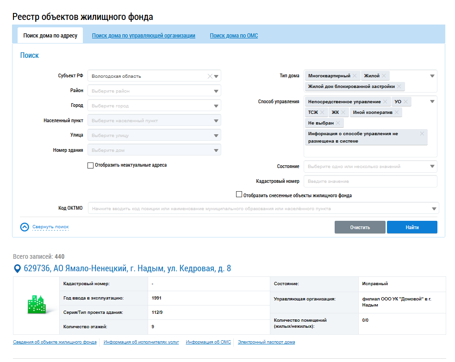
Task: Enable Отобразить неактуальные адреса checkbox
Action: 90,165
